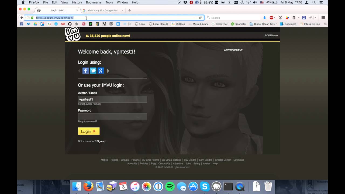Open the Local | HALO bookmark
Viewport: 345px width, 194px height.
click(x=158, y=24)
